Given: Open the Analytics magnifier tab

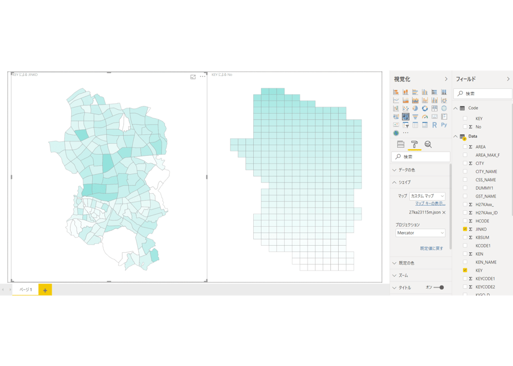Looking at the screenshot, I should tap(428, 144).
